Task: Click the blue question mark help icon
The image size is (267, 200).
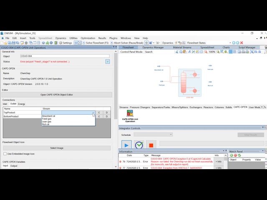Action: [43, 43]
